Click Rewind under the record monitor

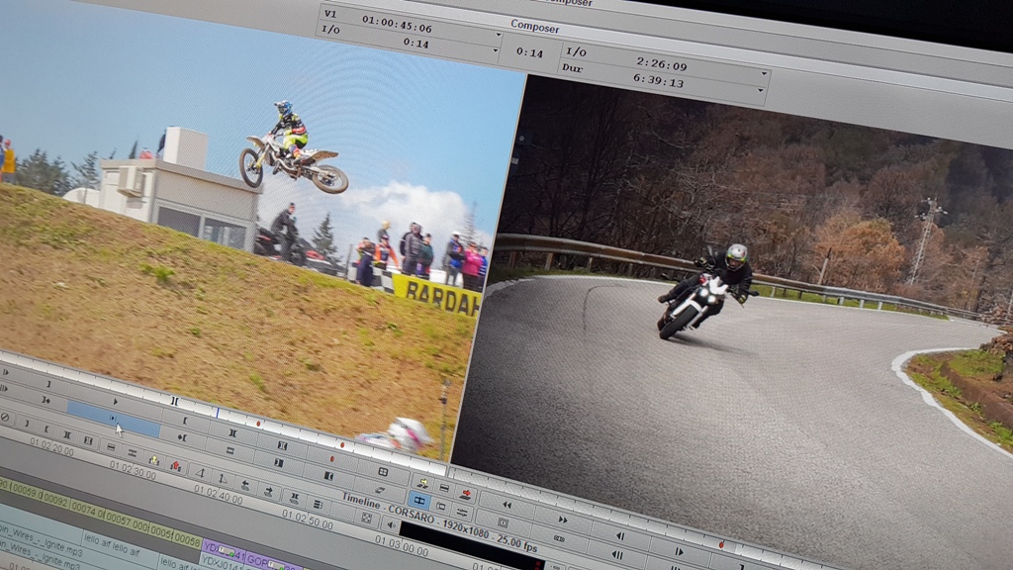pos(507,505)
